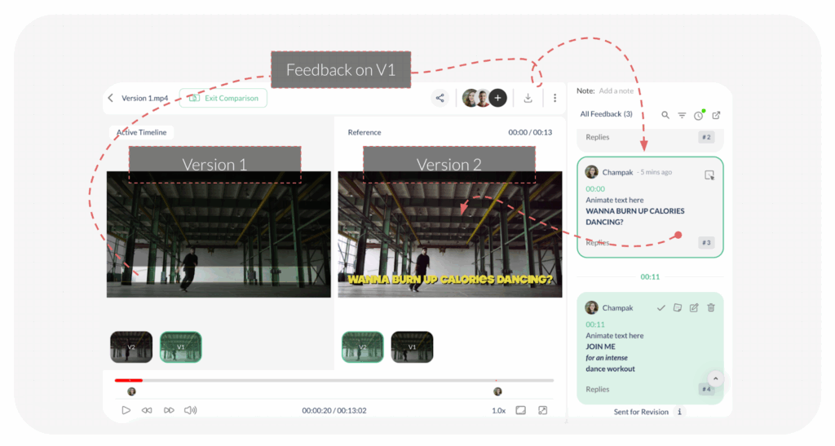Select V2 thumbnail under Reference
The height and width of the screenshot is (446, 835).
pos(363,347)
